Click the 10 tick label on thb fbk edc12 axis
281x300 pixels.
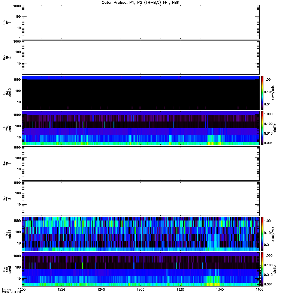(x=19, y=102)
